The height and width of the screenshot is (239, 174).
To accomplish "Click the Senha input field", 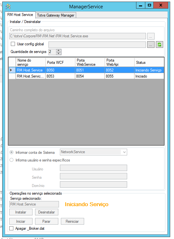I will pyautogui.click(x=93, y=176).
